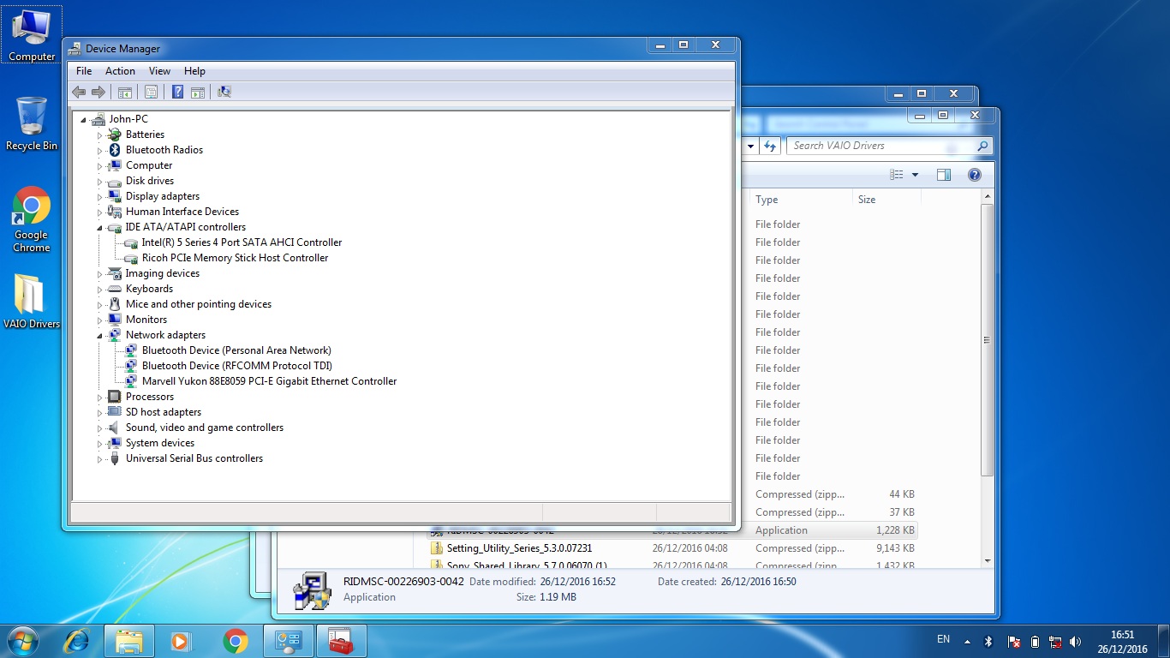Select the Computer category in device tree
The width and height of the screenshot is (1170, 658).
click(x=149, y=165)
